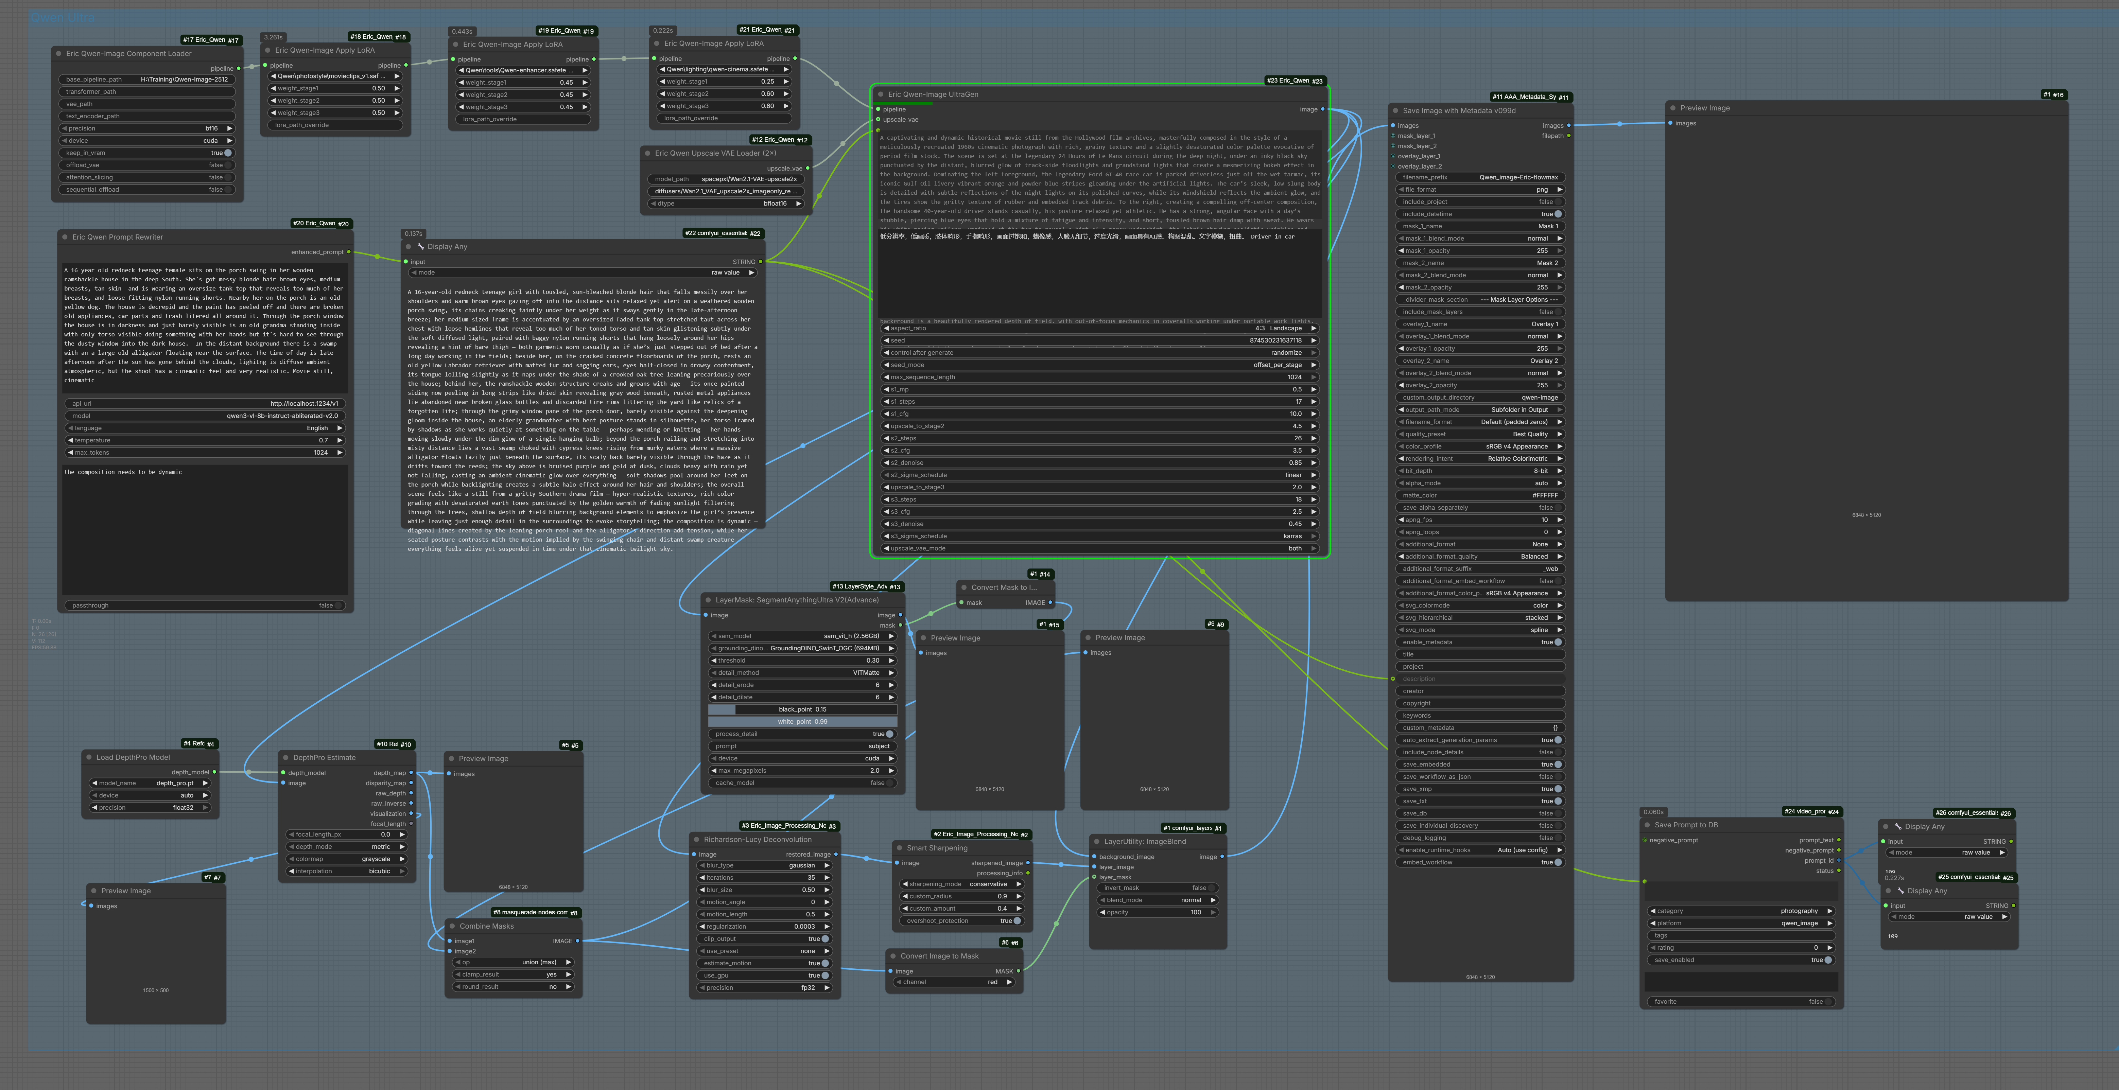Open the colormap grayscale dropdown

pyautogui.click(x=346, y=860)
